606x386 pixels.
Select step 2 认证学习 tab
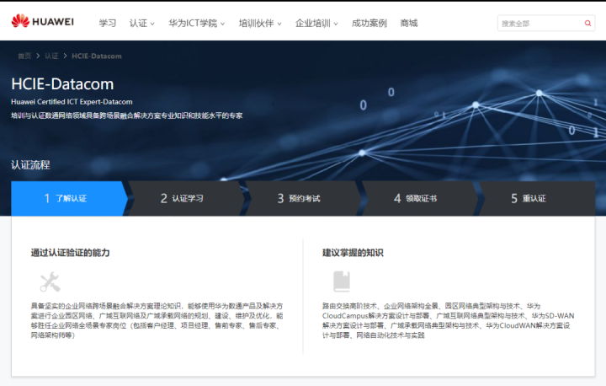point(186,198)
